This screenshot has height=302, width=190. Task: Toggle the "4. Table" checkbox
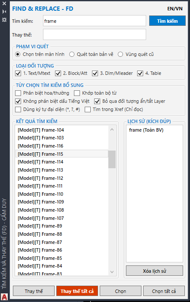coord(140,74)
